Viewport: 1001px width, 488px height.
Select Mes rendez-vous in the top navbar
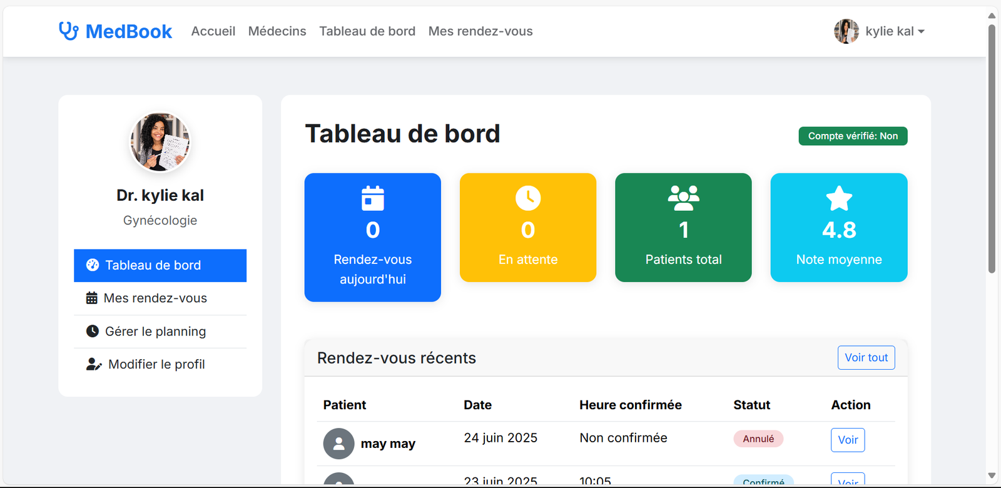(x=480, y=31)
